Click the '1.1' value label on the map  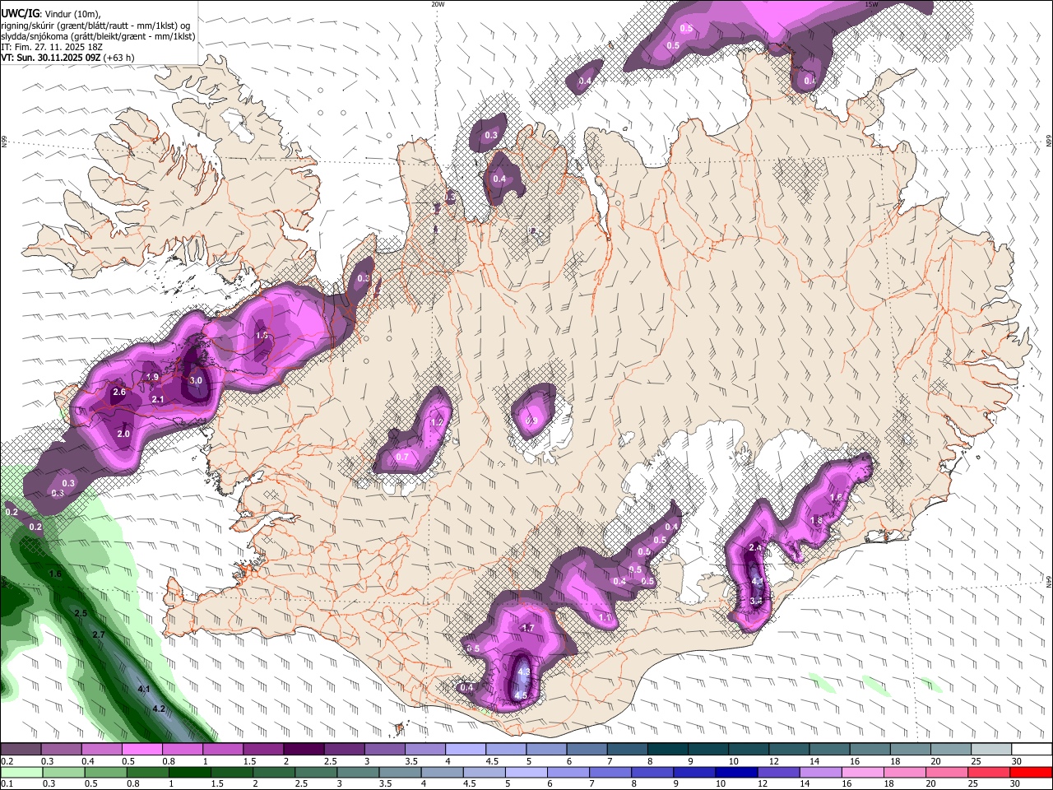point(605,617)
